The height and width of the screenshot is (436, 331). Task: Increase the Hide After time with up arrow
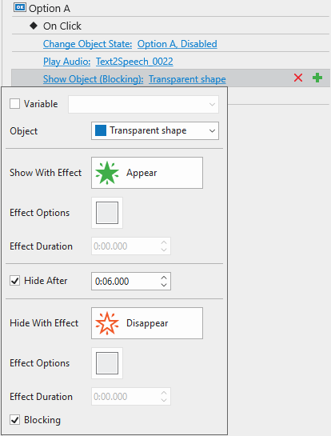click(164, 278)
